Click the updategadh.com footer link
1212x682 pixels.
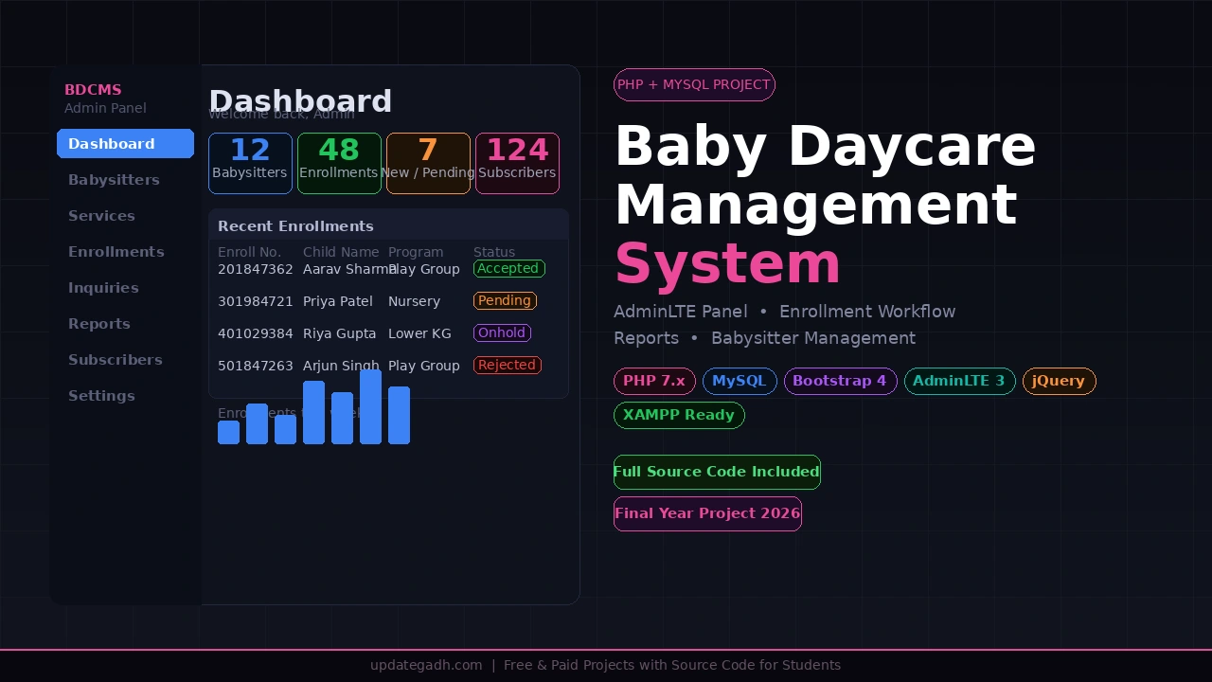426,665
